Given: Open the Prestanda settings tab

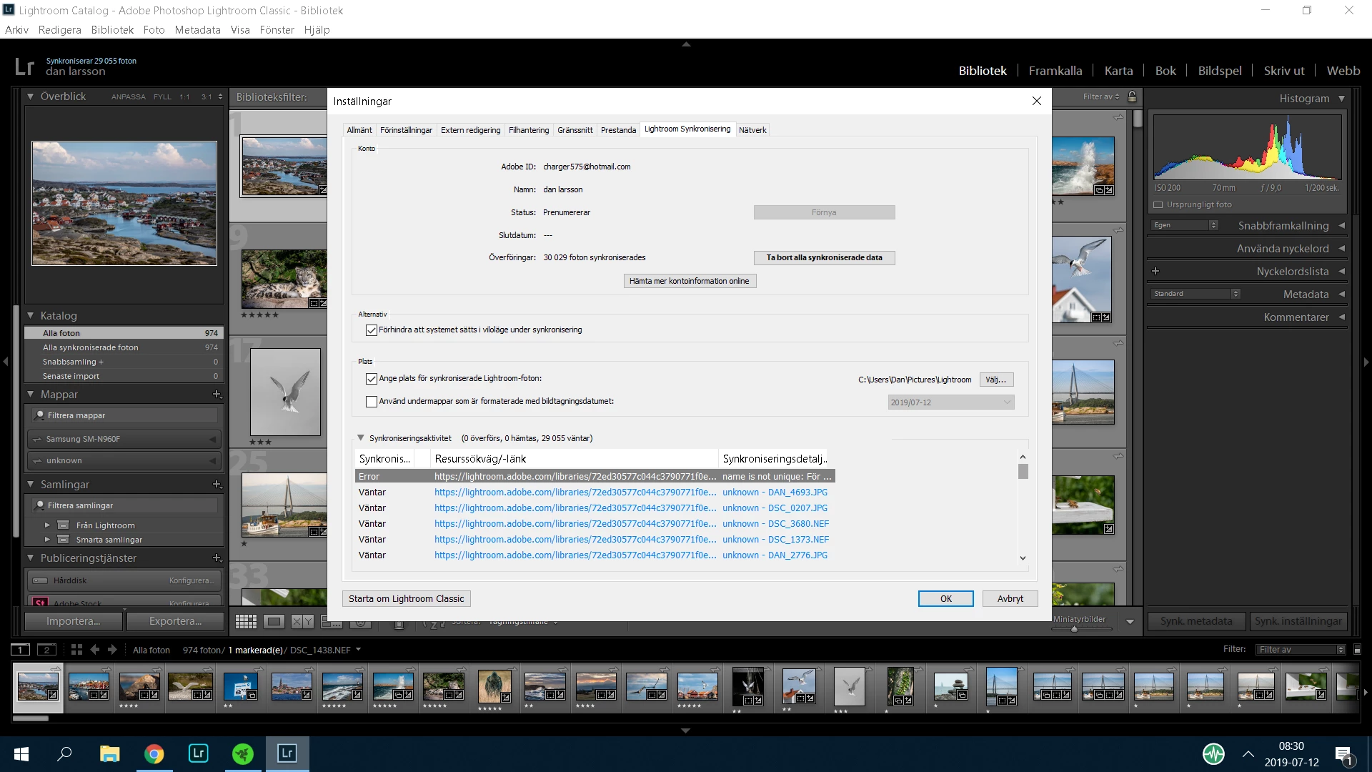Looking at the screenshot, I should [x=618, y=130].
